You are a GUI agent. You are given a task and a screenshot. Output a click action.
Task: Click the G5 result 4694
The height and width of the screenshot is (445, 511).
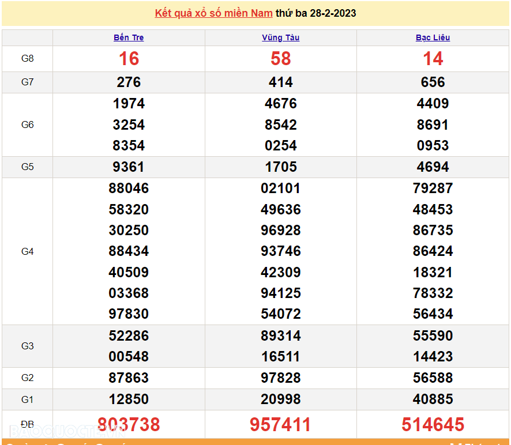tap(433, 167)
